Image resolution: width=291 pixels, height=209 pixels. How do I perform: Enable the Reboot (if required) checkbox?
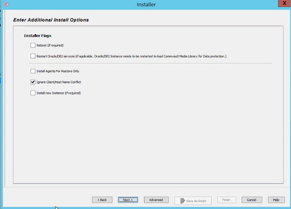point(33,45)
